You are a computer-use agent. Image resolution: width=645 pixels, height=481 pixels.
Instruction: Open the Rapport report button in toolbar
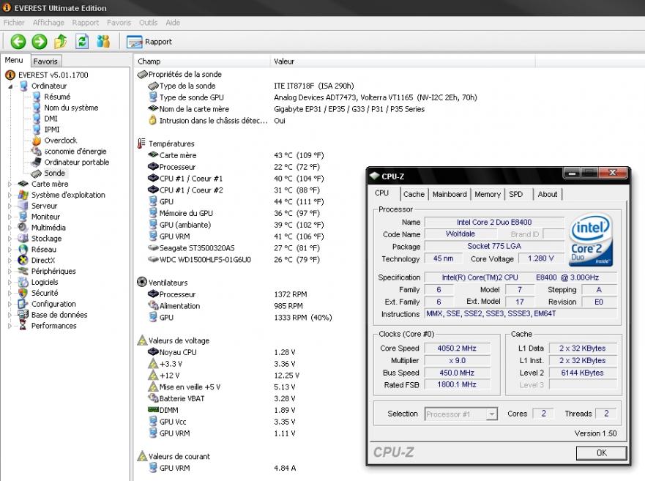pos(149,42)
